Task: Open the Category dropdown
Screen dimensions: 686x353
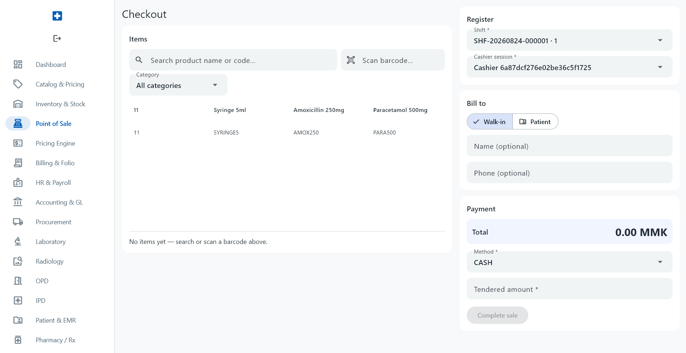Action: click(178, 85)
